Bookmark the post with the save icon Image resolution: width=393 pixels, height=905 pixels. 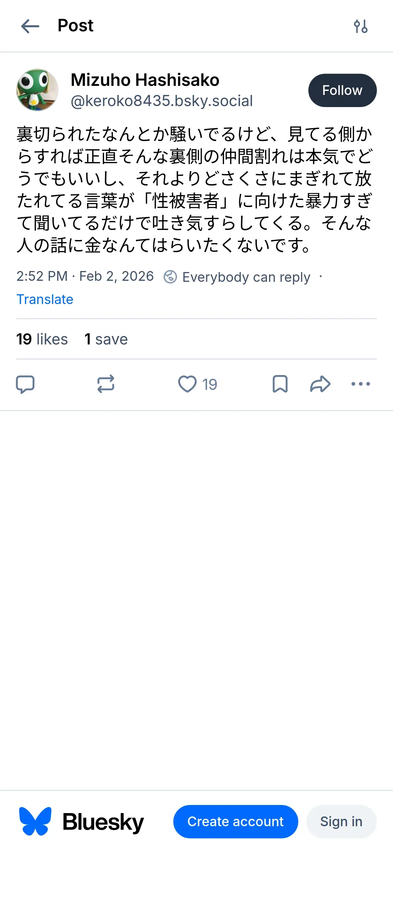280,384
